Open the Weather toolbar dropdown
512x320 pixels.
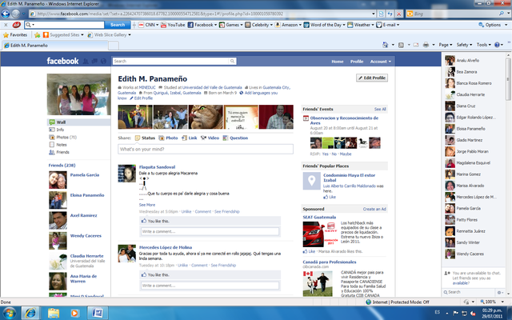[372, 25]
